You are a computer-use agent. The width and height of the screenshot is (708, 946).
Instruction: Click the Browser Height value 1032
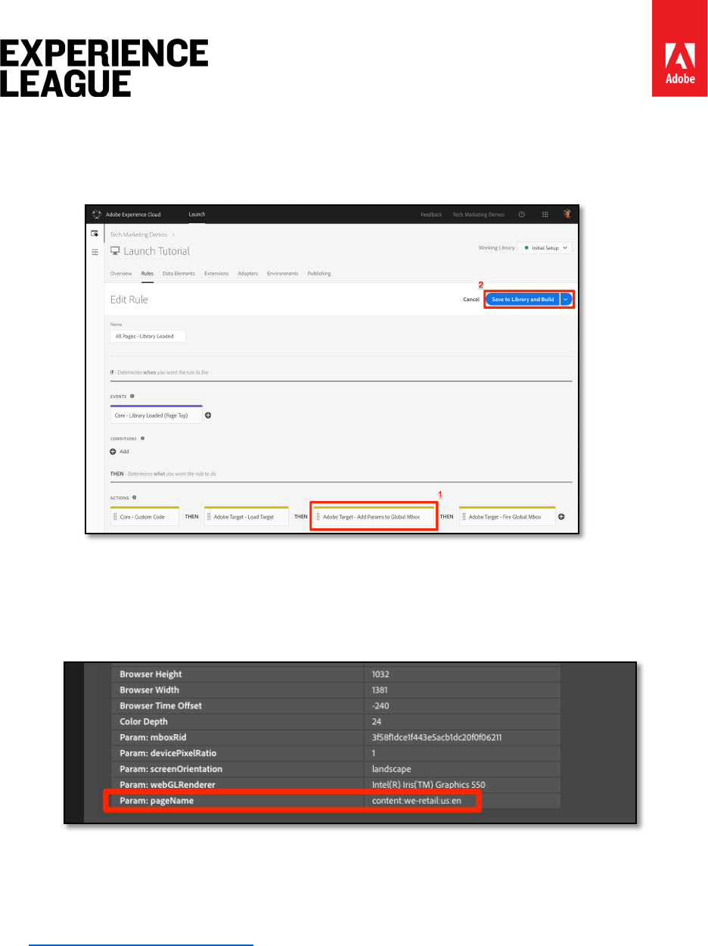point(382,674)
